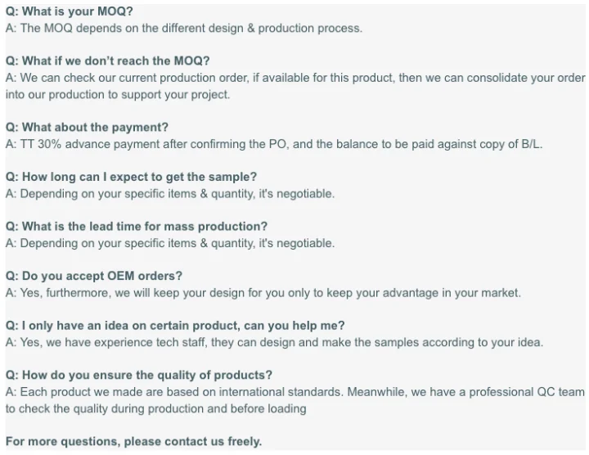This screenshot has height=455, width=589.
Task: Click the answer about keeping your design exclusive
Action: [x=263, y=293]
